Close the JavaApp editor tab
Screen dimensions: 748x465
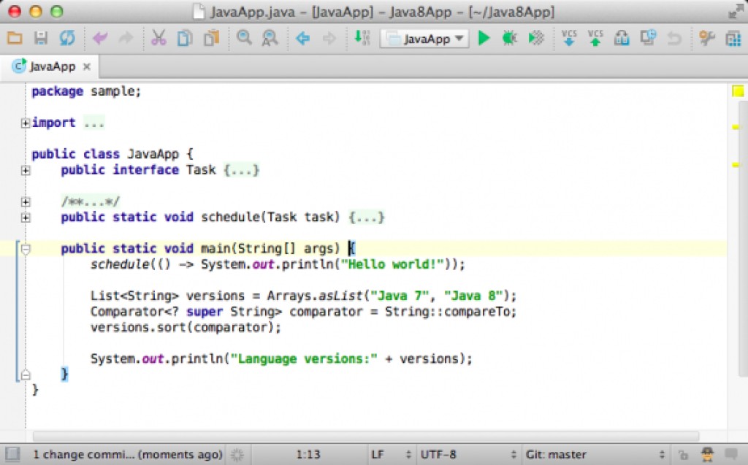tap(87, 66)
